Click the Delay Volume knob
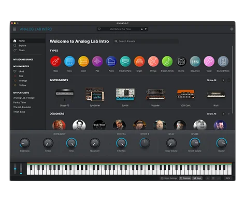The image size is (245, 207). coord(171,143)
